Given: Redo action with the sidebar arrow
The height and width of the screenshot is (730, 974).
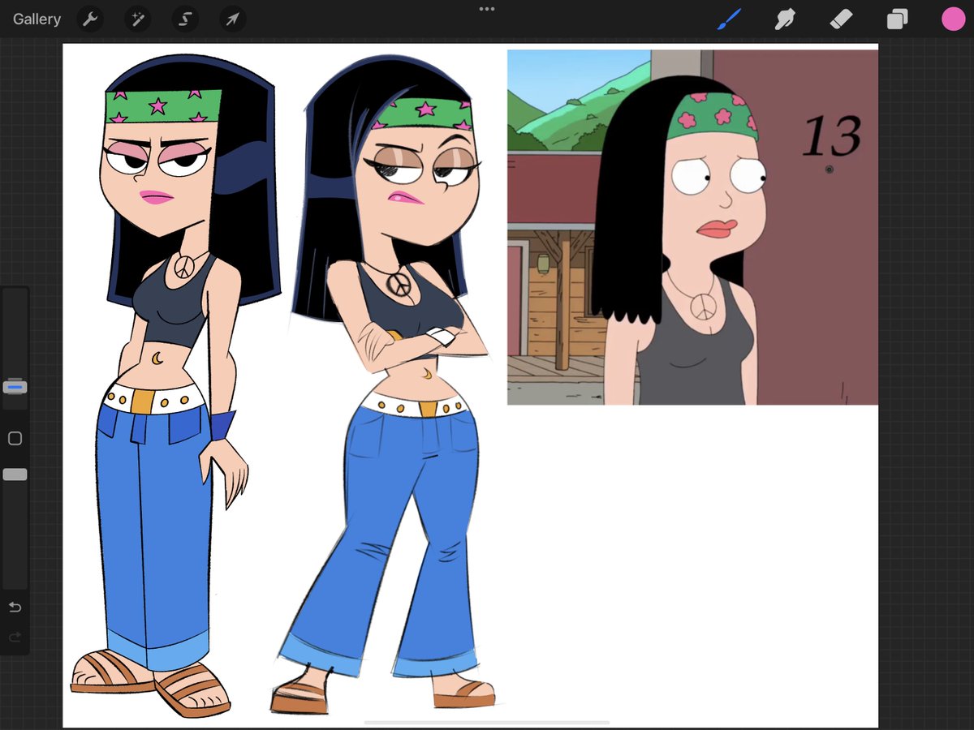Looking at the screenshot, I should coord(15,638).
